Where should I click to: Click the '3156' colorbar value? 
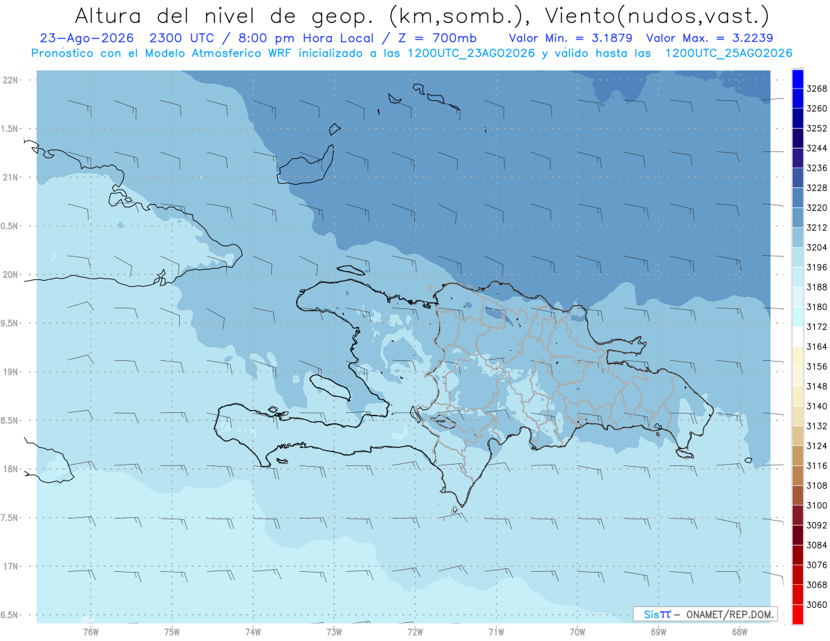(817, 366)
